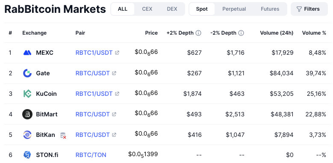The image size is (333, 163).
Task: Click BitKan's database warning icon
Action: click(63, 135)
